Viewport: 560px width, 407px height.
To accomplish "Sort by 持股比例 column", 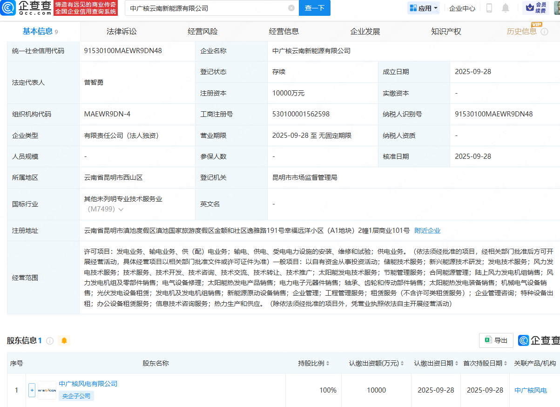I will point(328,363).
